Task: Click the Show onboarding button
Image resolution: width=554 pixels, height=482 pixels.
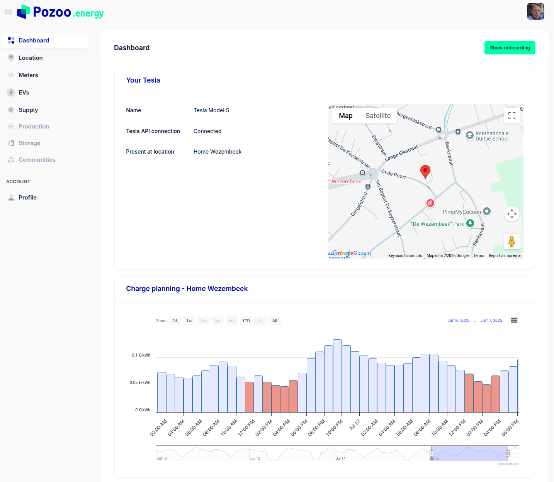Action: coord(510,47)
